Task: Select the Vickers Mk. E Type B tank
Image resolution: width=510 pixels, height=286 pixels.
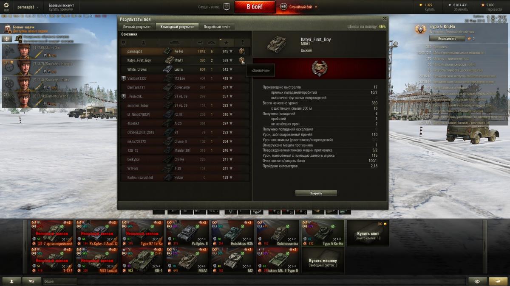Action: pyautogui.click(x=278, y=261)
